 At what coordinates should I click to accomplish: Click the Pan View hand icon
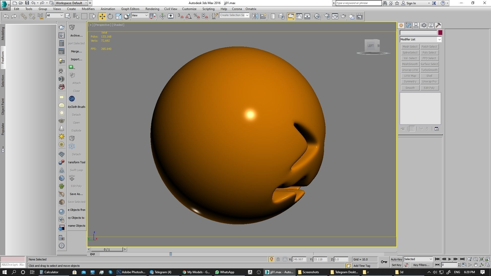point(476,265)
